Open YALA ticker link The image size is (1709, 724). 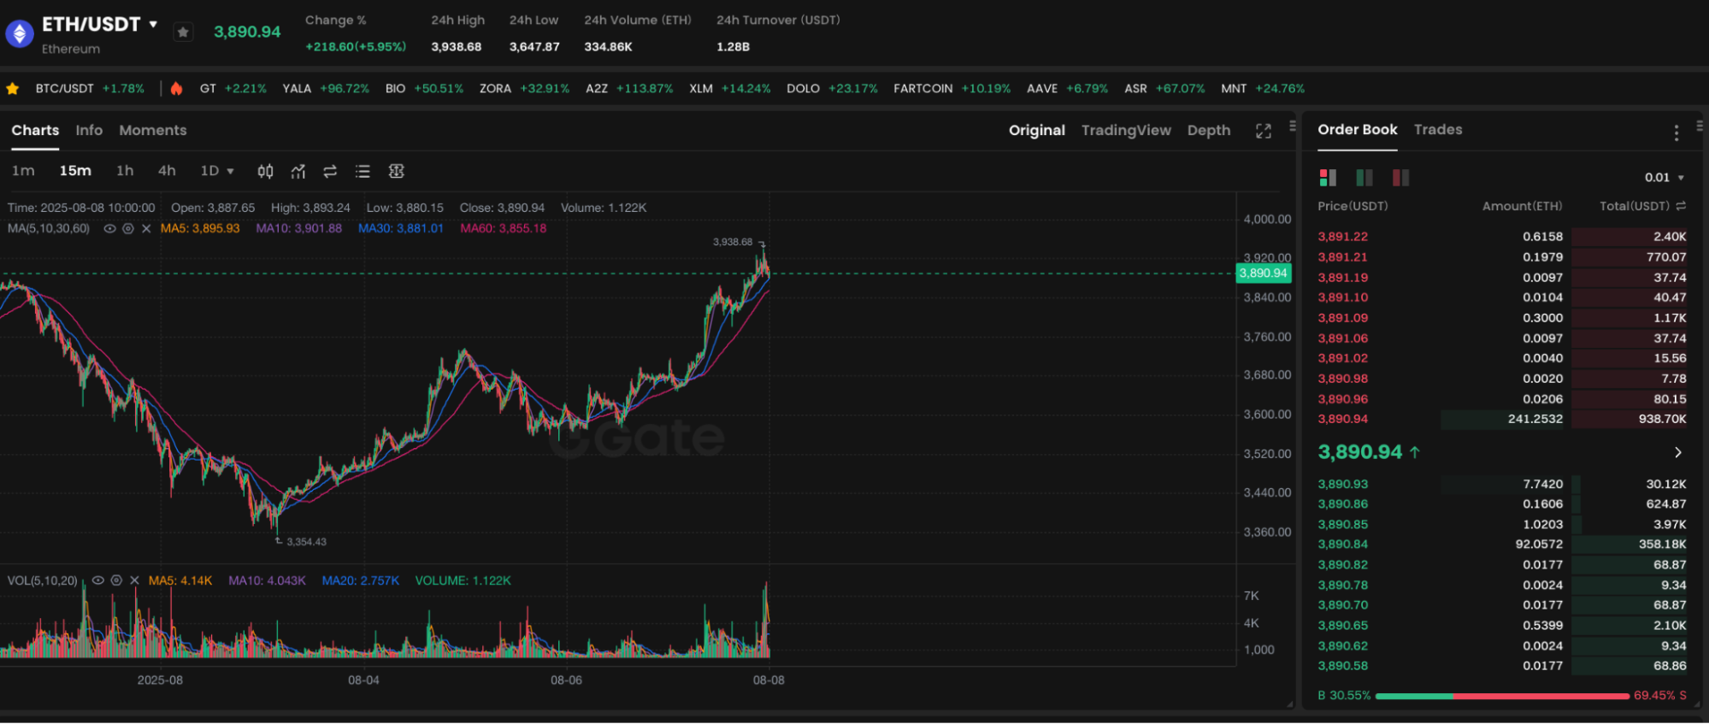coord(326,89)
